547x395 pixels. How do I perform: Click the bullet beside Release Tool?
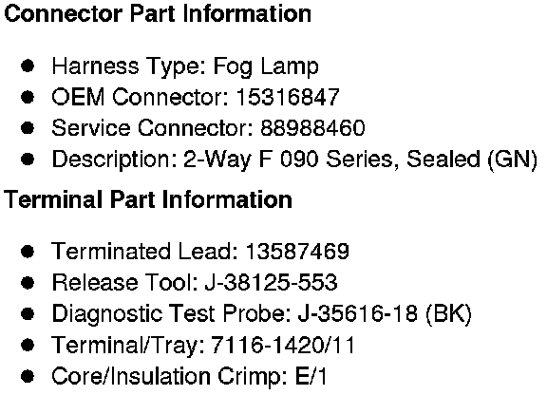pyautogui.click(x=28, y=282)
